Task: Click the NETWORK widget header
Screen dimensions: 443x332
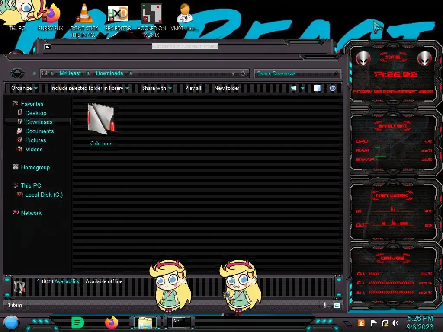Action: [392, 195]
